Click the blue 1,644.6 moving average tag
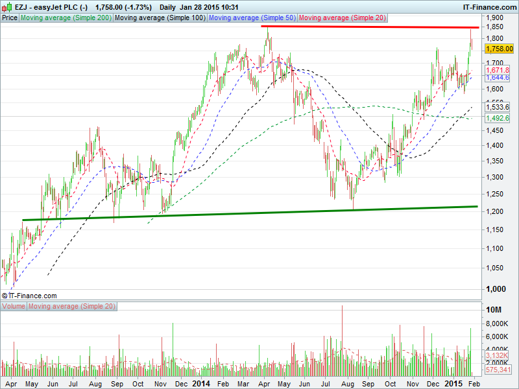The width and height of the screenshot is (519, 389). tap(497, 77)
